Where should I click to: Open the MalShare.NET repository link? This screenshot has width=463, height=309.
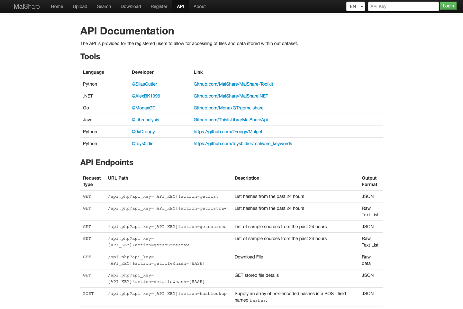(231, 96)
